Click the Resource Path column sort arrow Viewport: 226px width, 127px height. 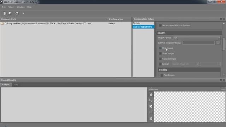(x=106, y=19)
